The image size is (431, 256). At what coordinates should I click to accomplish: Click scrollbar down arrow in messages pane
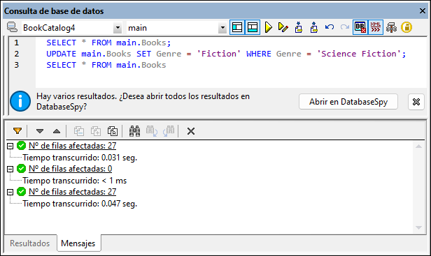418,227
